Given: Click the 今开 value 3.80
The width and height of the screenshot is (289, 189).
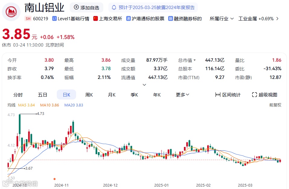Looking at the screenshot, I should click(x=49, y=60).
